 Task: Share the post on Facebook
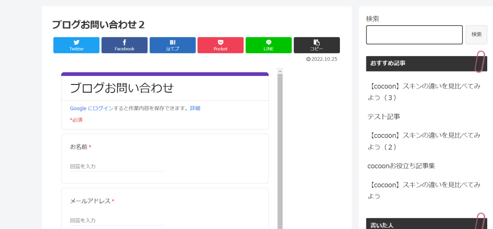click(x=124, y=45)
